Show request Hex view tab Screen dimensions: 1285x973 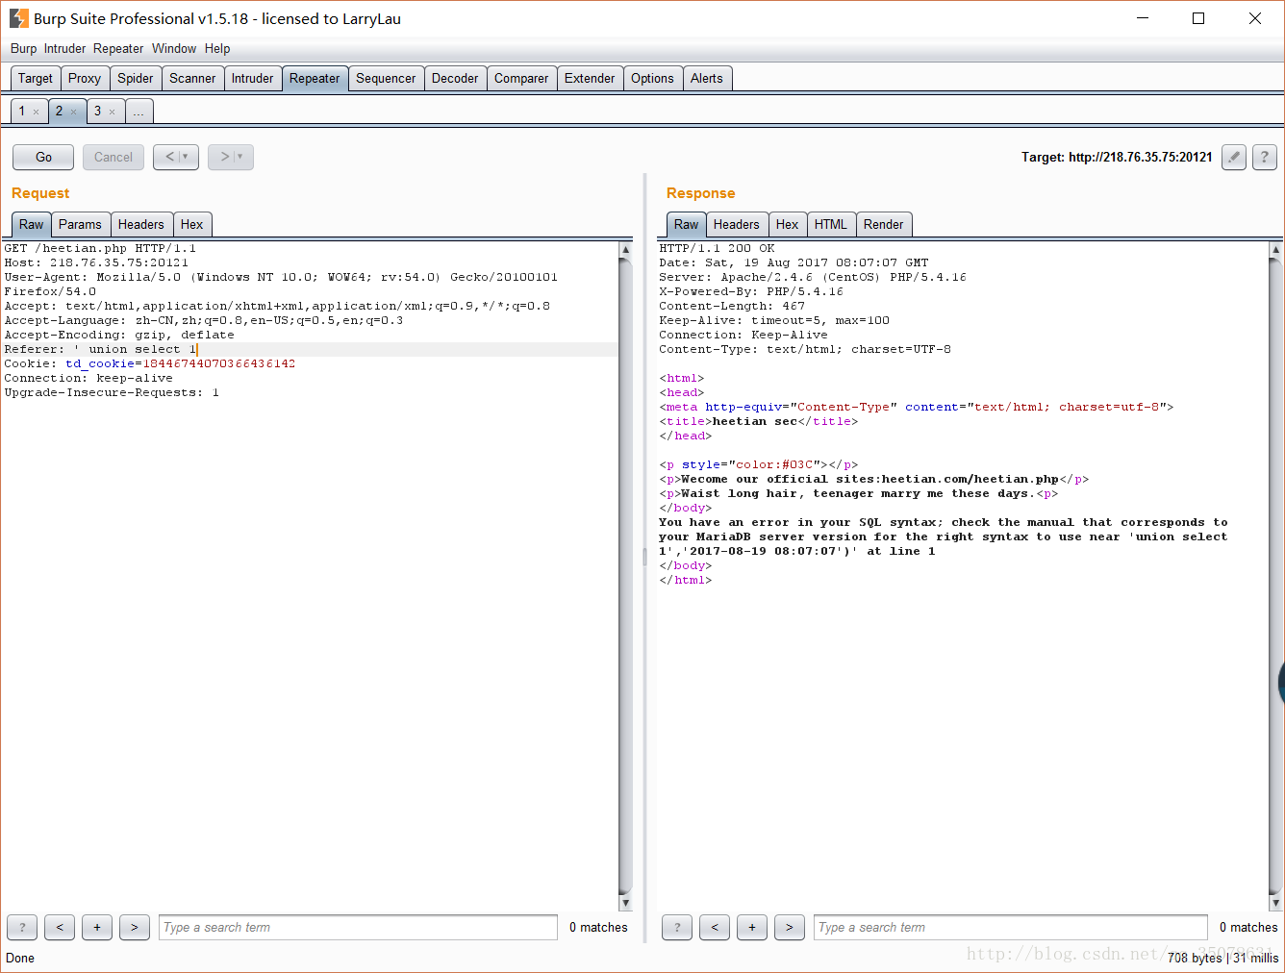coord(192,224)
